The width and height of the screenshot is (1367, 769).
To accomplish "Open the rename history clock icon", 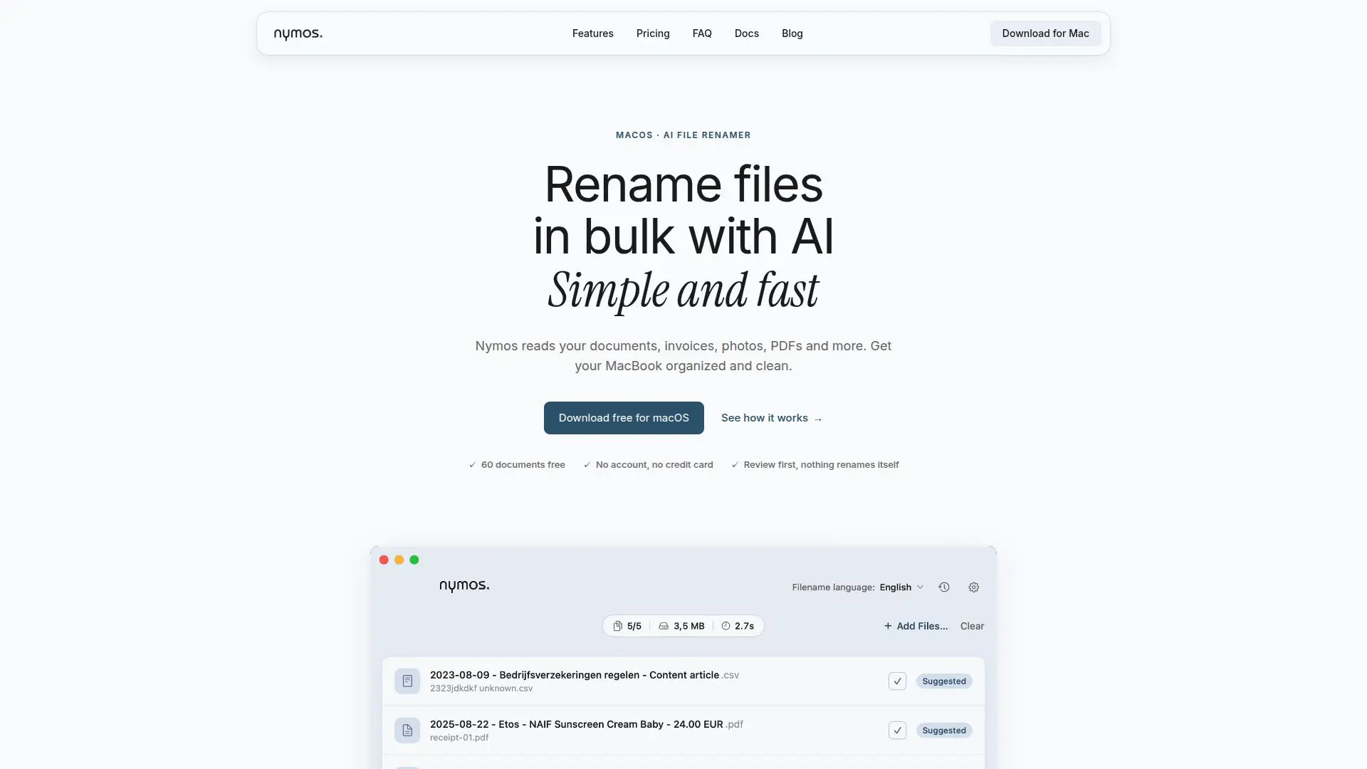I will coord(944,587).
